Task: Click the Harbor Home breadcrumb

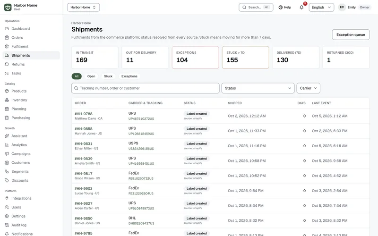Action: [x=81, y=23]
